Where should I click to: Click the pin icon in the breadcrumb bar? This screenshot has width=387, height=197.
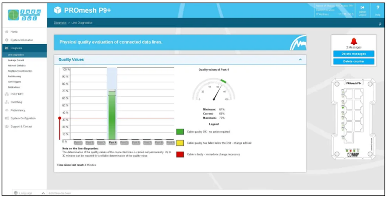point(380,24)
